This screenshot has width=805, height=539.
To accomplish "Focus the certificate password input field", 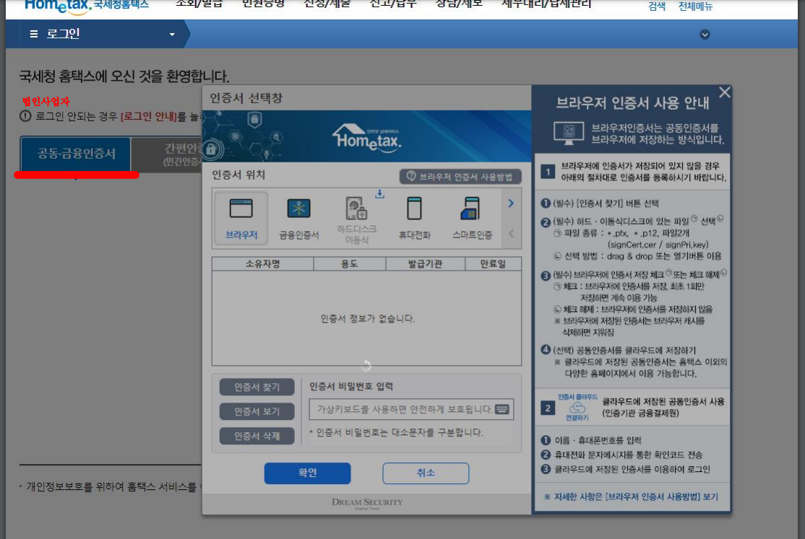I will click(402, 409).
